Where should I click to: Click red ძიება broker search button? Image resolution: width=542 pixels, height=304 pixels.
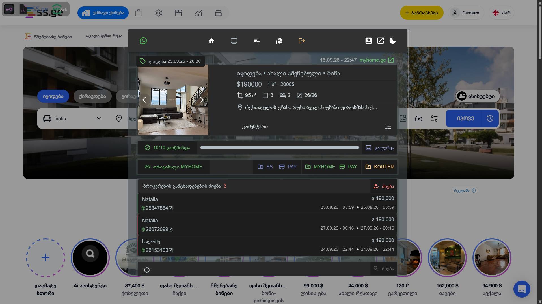point(384,186)
